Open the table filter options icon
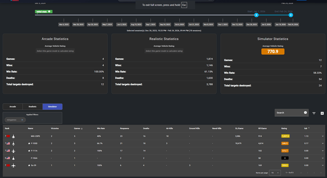 (314, 113)
